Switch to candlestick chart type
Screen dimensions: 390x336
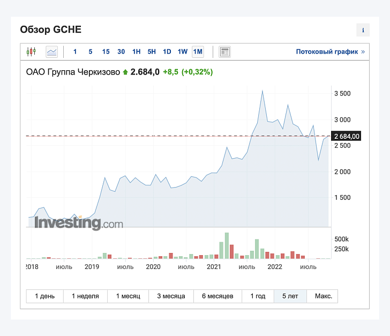(x=31, y=52)
